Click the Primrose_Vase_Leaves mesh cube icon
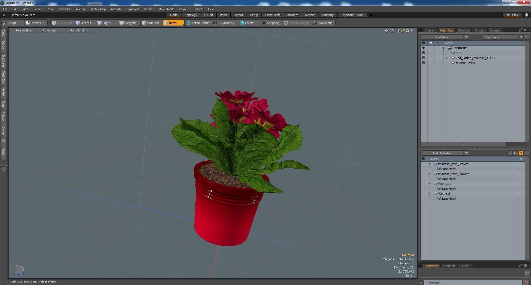 click(x=436, y=164)
